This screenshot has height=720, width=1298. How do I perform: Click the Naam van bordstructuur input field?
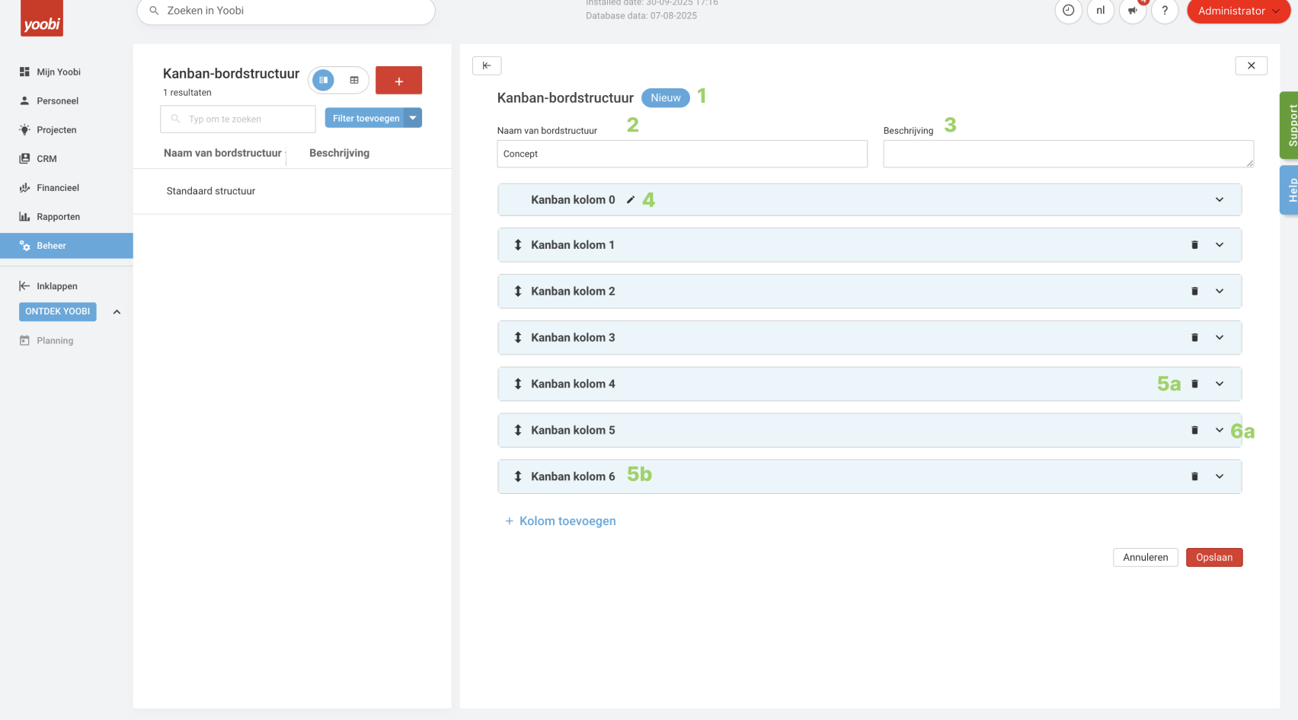pyautogui.click(x=682, y=154)
